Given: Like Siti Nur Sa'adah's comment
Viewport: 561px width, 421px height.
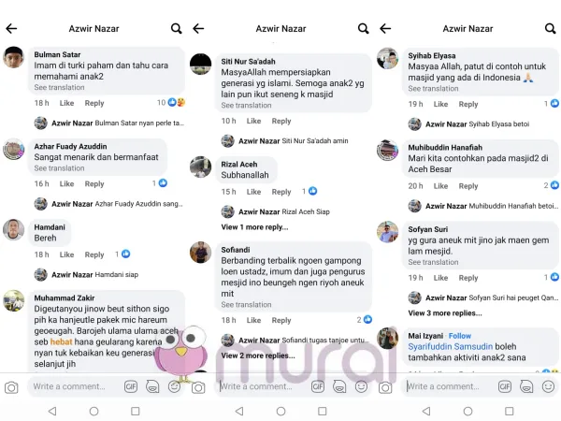Looking at the screenshot, I should pyautogui.click(x=253, y=121).
